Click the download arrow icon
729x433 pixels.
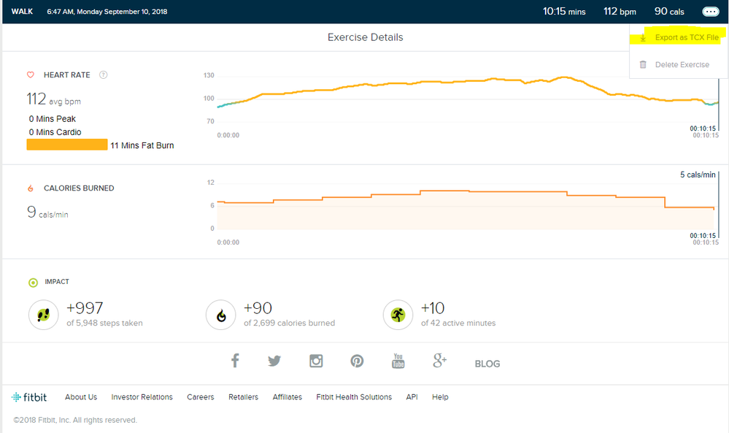(642, 38)
